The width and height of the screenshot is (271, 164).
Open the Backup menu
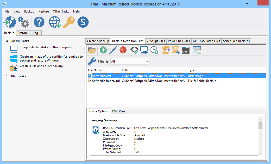tap(29, 11)
